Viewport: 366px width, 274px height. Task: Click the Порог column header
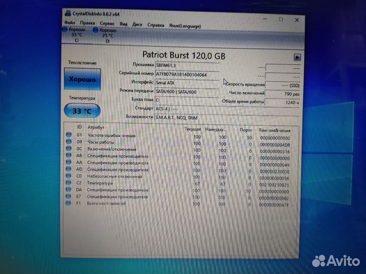click(246, 130)
